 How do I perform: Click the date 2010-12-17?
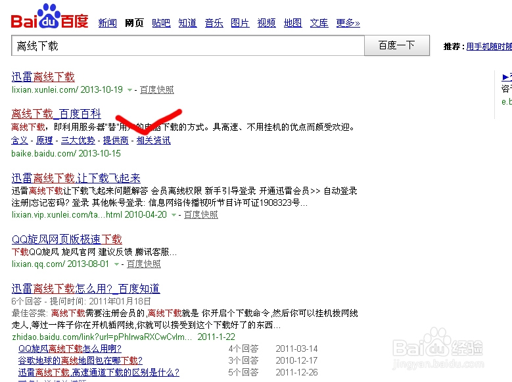[297, 360]
